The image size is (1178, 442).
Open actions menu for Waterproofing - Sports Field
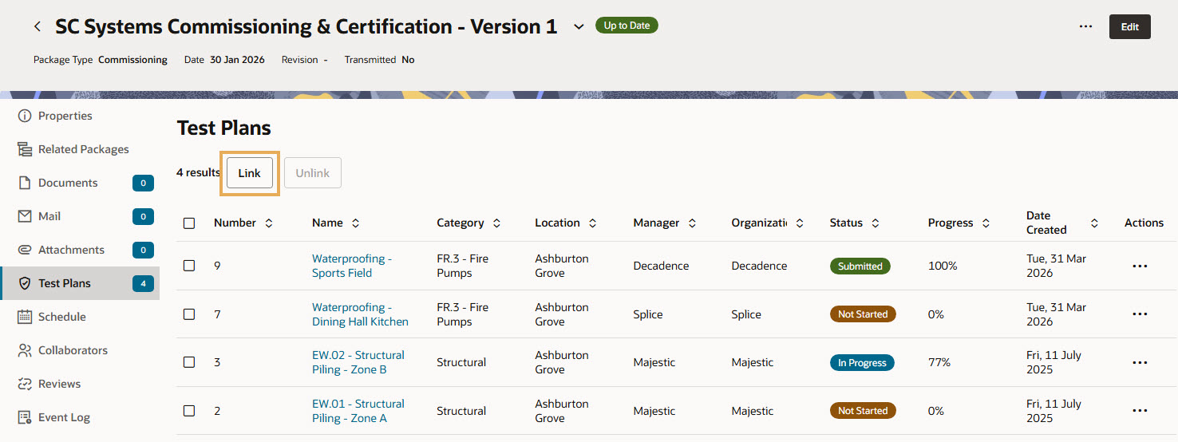[x=1140, y=266]
